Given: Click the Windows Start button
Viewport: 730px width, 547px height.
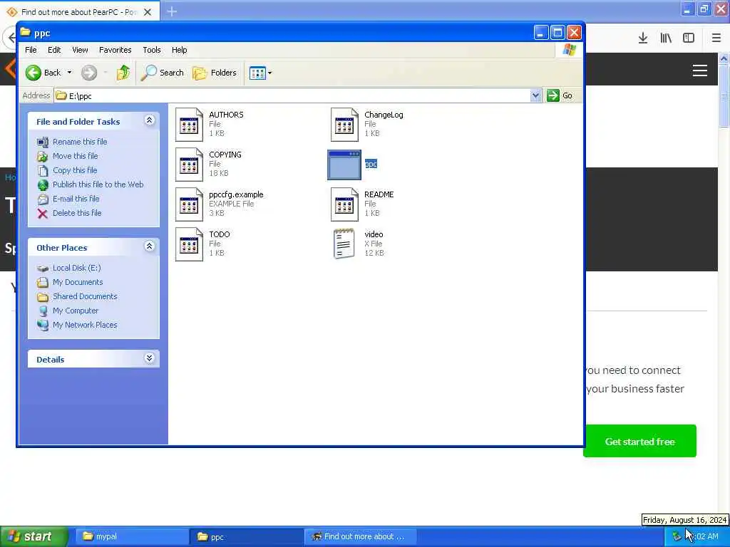Looking at the screenshot, I should [x=34, y=537].
